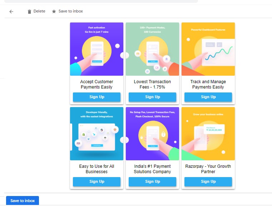Click the text Easy to Use for All Businesses
The width and height of the screenshot is (272, 206).
click(97, 169)
